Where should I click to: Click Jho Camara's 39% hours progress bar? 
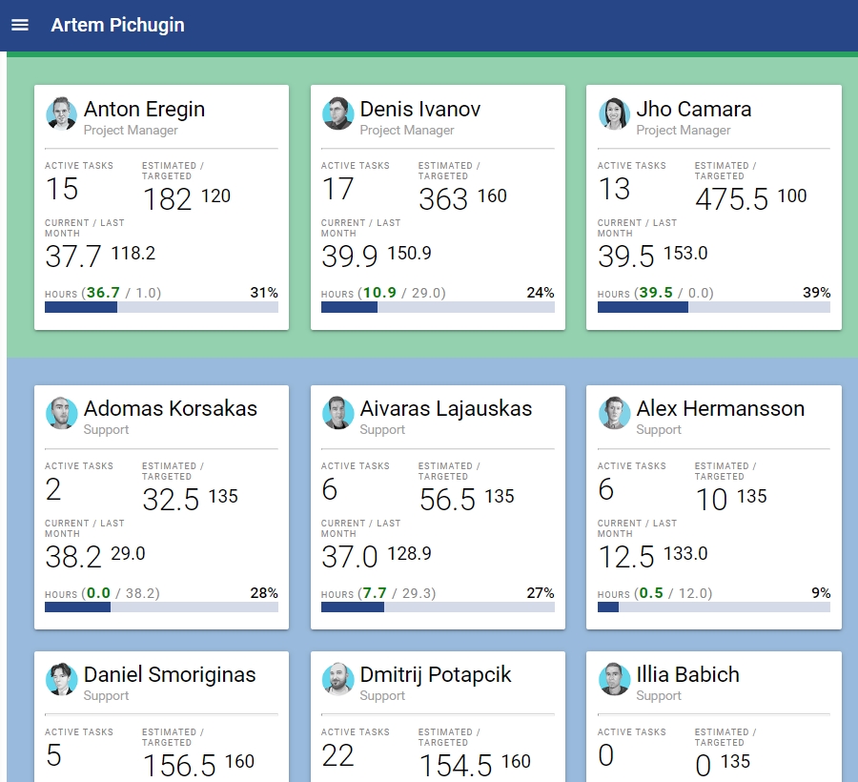713,307
